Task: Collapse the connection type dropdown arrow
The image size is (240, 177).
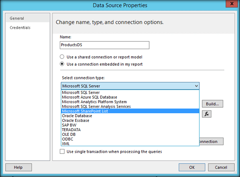Action: 196,86
